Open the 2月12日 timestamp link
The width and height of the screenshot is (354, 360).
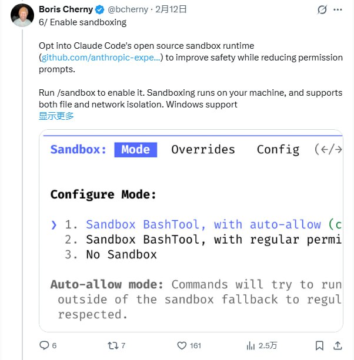coord(171,10)
